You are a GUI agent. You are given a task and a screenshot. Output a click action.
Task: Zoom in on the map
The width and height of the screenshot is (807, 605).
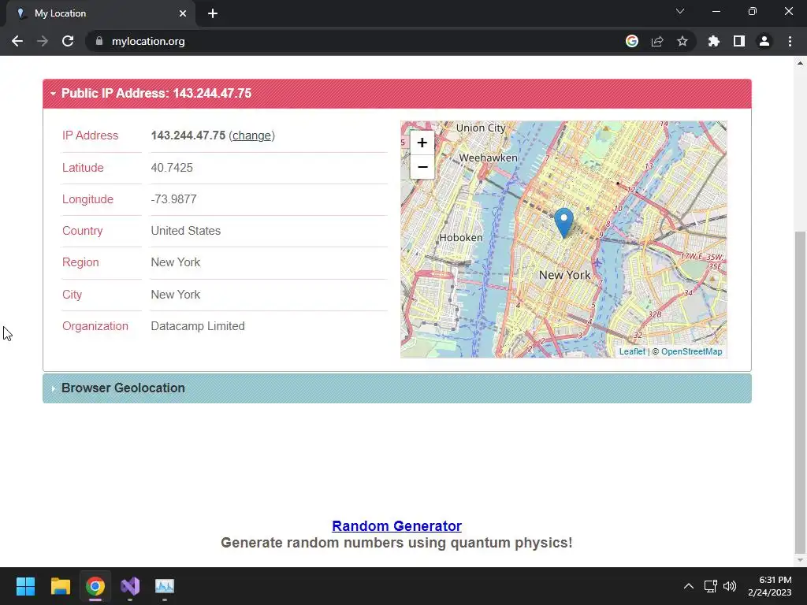[x=422, y=143]
